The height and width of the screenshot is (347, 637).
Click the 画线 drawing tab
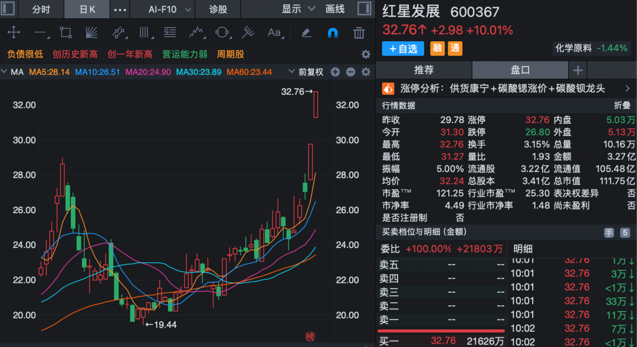tap(335, 9)
